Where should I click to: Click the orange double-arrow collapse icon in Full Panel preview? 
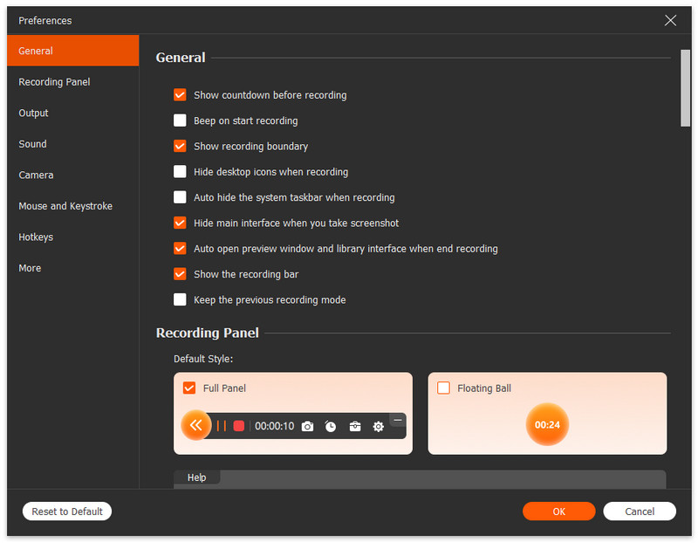pyautogui.click(x=195, y=425)
